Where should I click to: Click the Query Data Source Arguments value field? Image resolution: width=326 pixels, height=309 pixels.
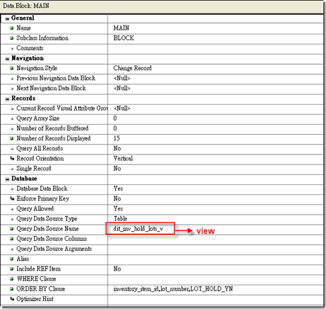(x=216, y=249)
